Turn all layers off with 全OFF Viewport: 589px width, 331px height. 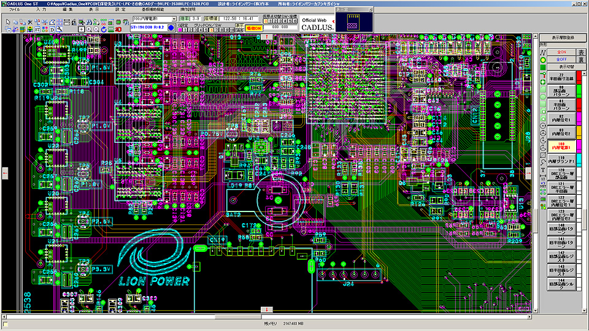tap(561, 59)
